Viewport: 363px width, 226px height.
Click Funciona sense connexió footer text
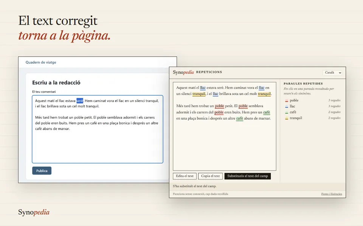click(200, 194)
